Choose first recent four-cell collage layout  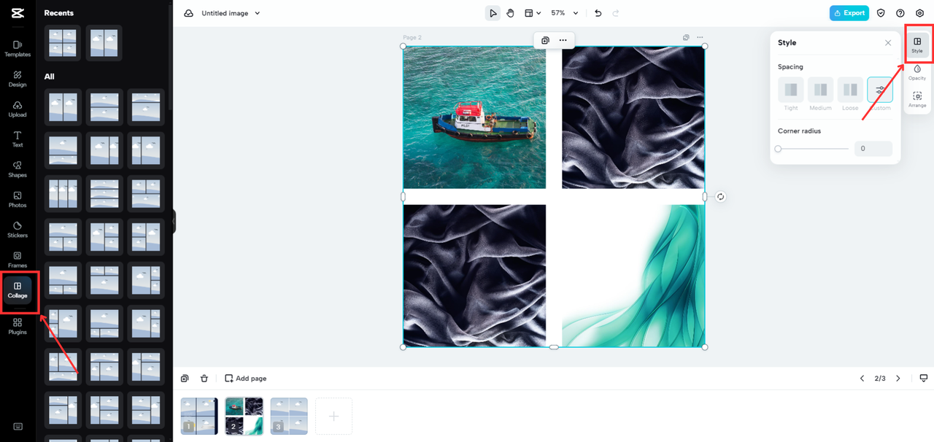[x=63, y=43]
